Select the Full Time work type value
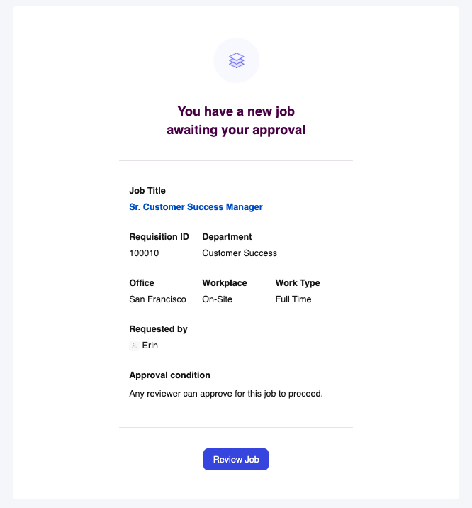Image resolution: width=472 pixels, height=508 pixels. pos(293,299)
